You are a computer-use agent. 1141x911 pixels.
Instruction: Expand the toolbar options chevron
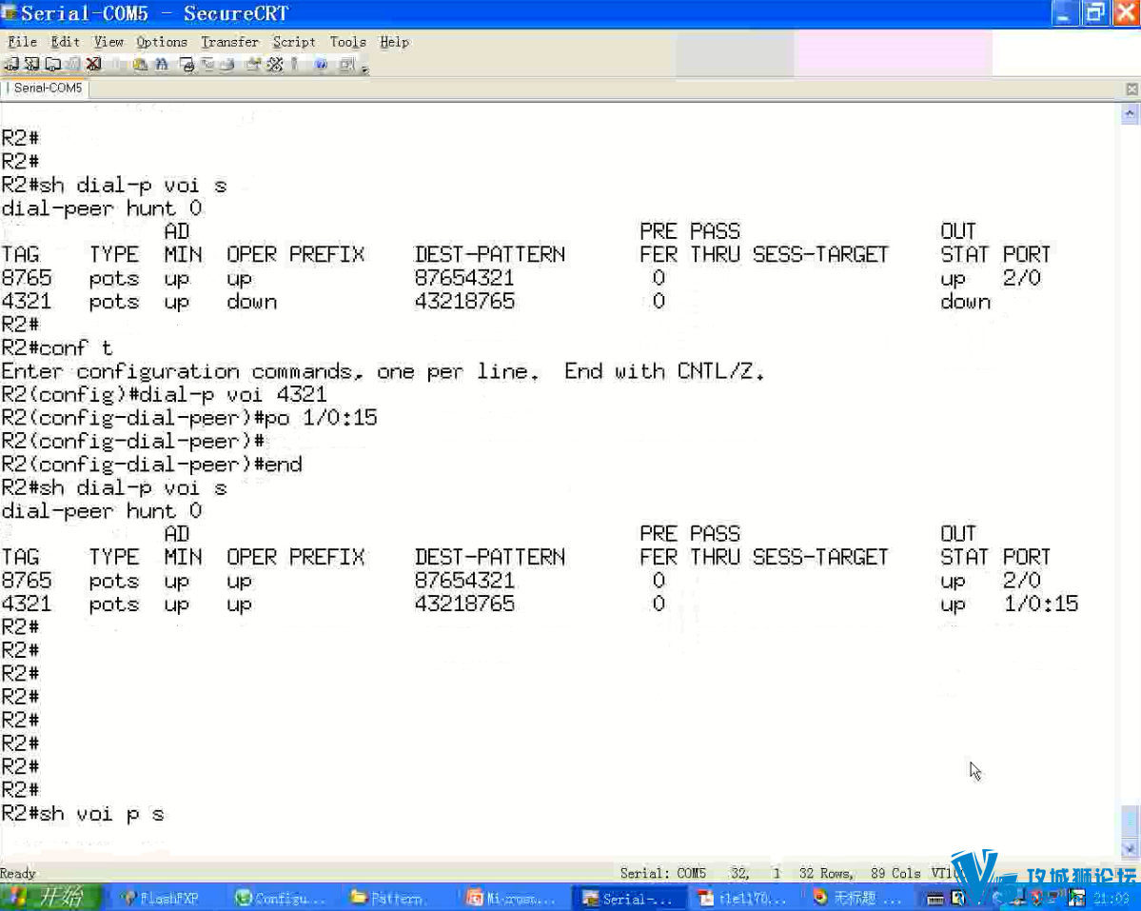(x=365, y=69)
